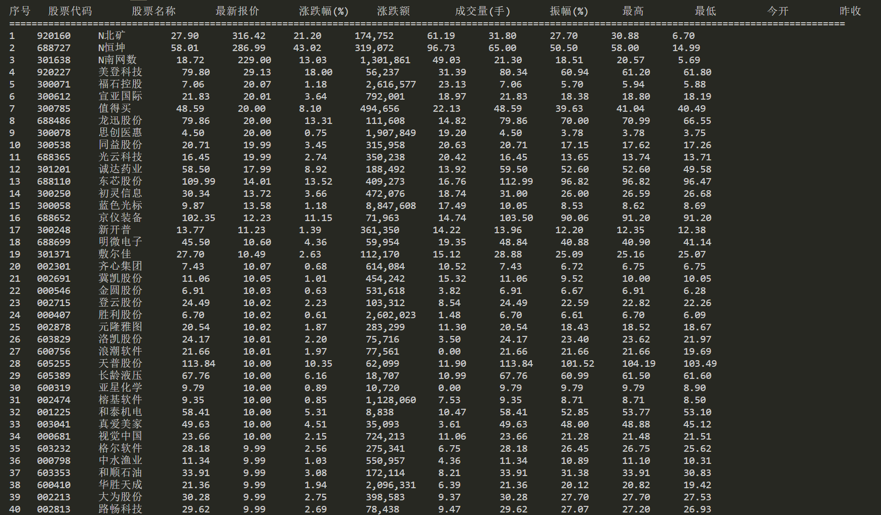
Task: Select stock name 初灵信息
Action: click(120, 193)
